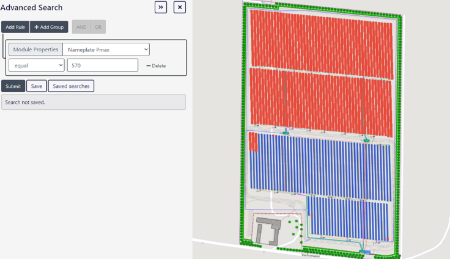
Task: Select the OR logic operator
Action: pos(98,27)
